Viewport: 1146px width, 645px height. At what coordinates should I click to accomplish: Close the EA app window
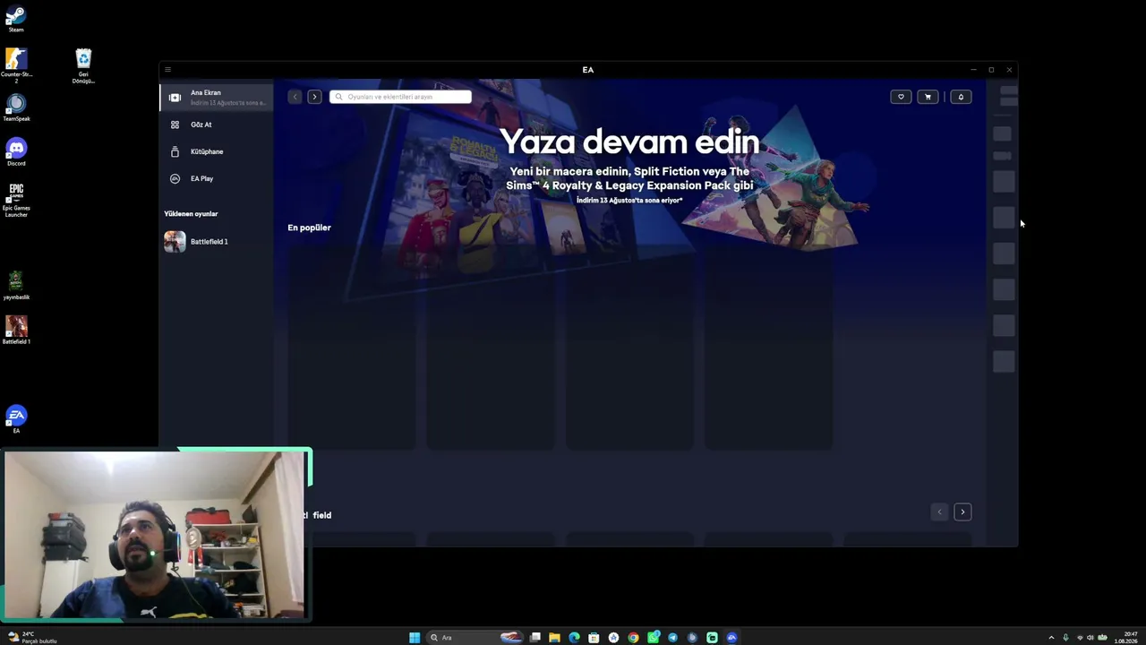1009,70
